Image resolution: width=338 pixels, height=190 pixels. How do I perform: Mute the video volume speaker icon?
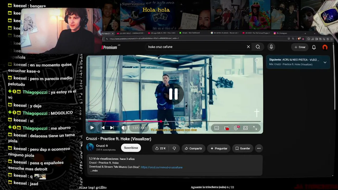click(x=124, y=128)
